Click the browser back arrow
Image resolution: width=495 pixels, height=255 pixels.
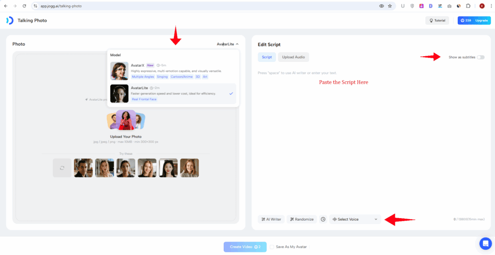pos(6,6)
